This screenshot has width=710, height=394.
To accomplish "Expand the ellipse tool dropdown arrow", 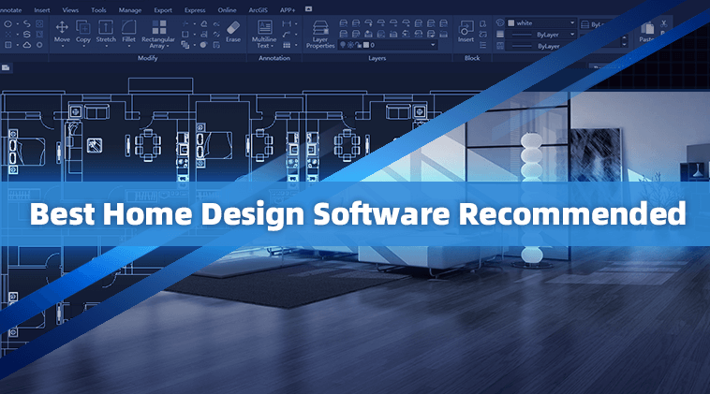I will click(x=17, y=24).
